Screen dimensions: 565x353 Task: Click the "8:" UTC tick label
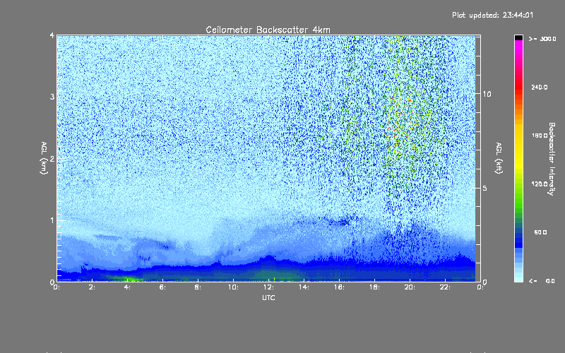pos(198,287)
